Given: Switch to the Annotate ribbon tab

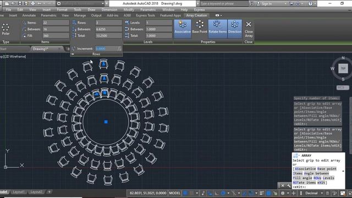Looking at the screenshot, I should (x=29, y=15).
